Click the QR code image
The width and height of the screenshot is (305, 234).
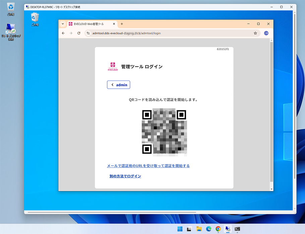point(164,132)
